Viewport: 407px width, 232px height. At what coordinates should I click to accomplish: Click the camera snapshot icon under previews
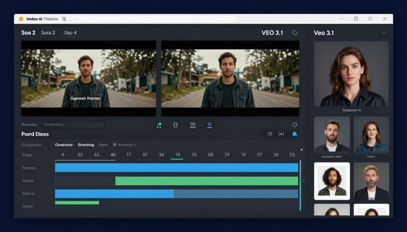pyautogui.click(x=193, y=125)
